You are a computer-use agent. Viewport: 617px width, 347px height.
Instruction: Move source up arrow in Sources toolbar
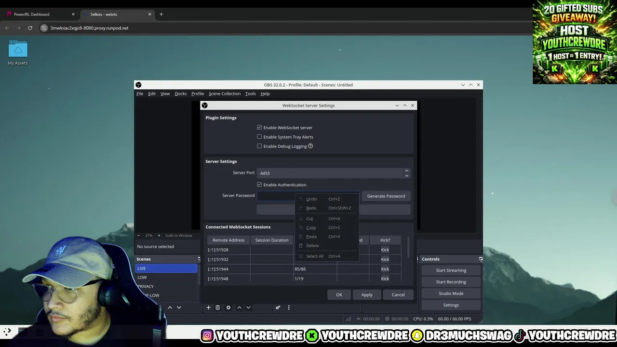coord(239,307)
